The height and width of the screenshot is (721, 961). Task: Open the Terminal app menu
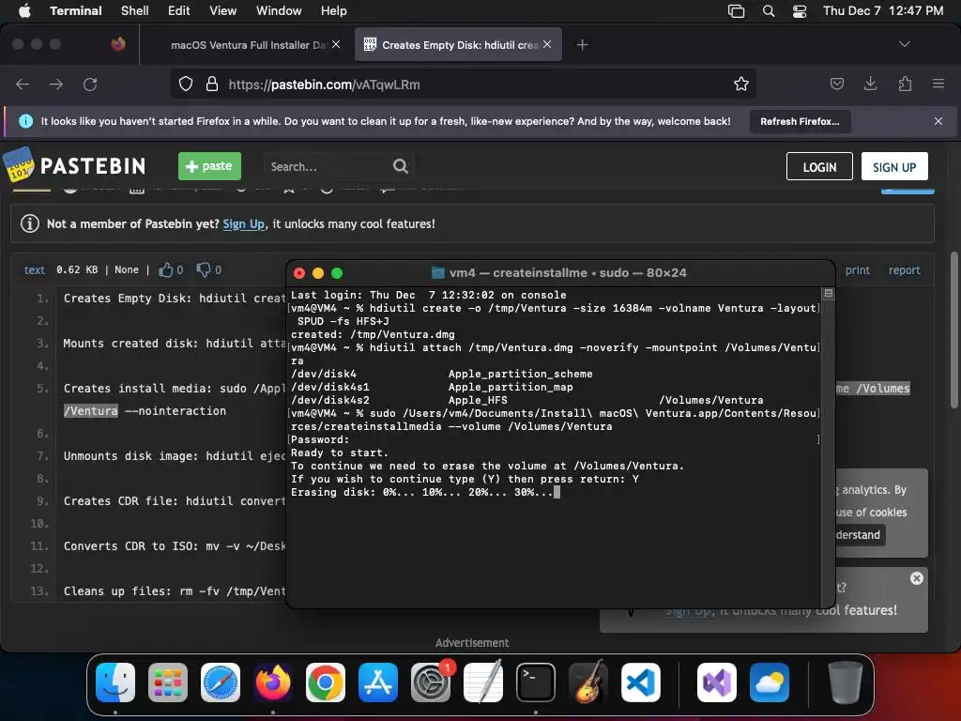pos(75,10)
